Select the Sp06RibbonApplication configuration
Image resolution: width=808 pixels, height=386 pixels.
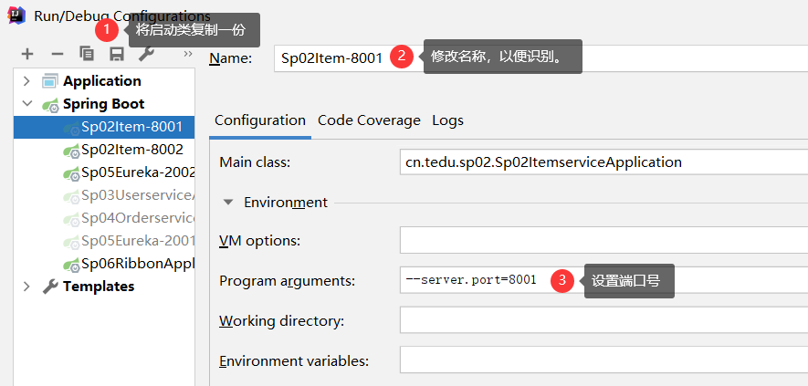pyautogui.click(x=138, y=264)
